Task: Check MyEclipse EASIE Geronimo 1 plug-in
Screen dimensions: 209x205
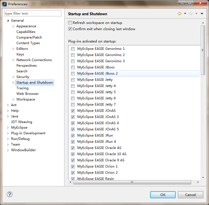Action: point(73,49)
